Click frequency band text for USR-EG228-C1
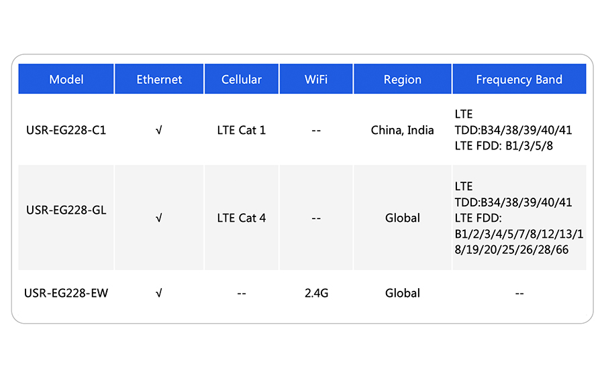The image size is (604, 388). pyautogui.click(x=513, y=130)
